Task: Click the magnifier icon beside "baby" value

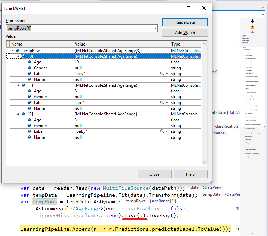Action: pyautogui.click(x=162, y=131)
